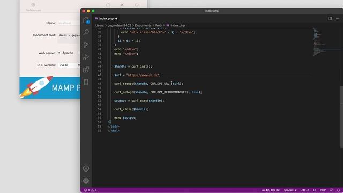Select the index.php editor tab
This screenshot has height=193, width=343.
pos(106,19)
